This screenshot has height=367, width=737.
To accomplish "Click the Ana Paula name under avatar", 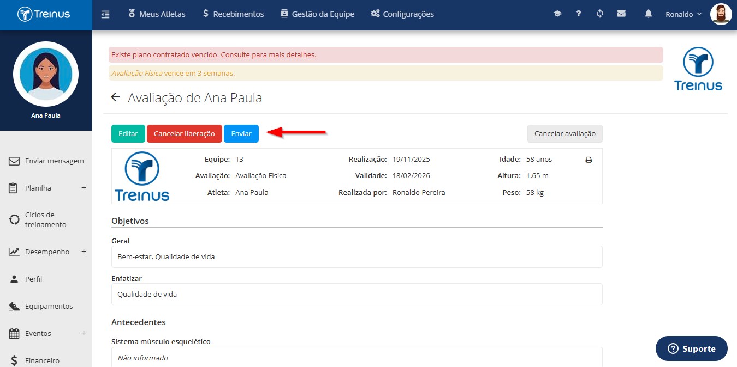I will coord(46,115).
